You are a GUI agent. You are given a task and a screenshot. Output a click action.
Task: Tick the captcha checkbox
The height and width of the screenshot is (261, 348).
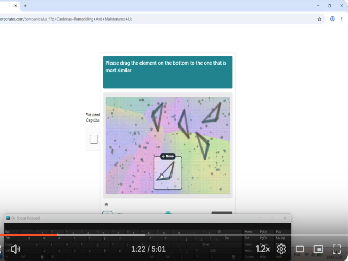click(x=94, y=139)
